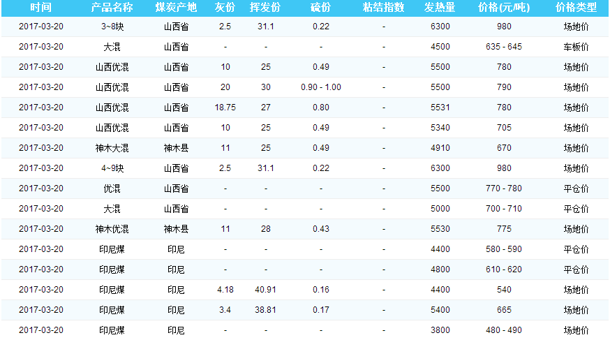Viewport: 610px width, 340px height.
Task: Click the 硫份 column header
Action: click(x=320, y=8)
